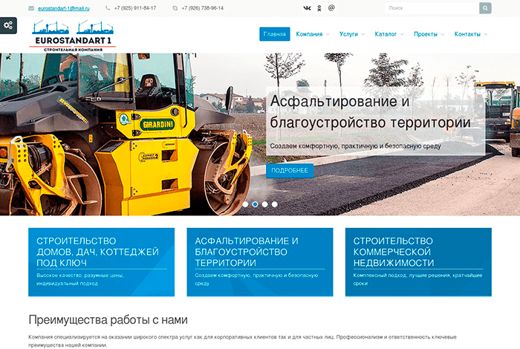Click the VK social network icon

(x=308, y=8)
